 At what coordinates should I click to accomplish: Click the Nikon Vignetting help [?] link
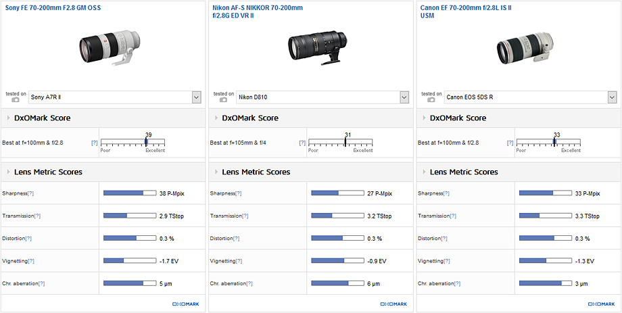pyautogui.click(x=239, y=261)
